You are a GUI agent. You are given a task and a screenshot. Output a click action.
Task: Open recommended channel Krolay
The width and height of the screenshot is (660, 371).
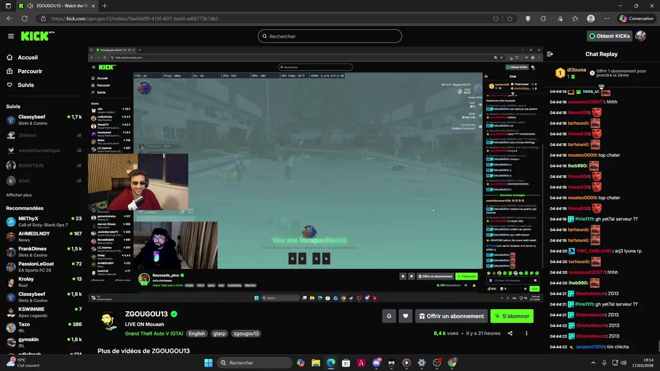point(44,282)
